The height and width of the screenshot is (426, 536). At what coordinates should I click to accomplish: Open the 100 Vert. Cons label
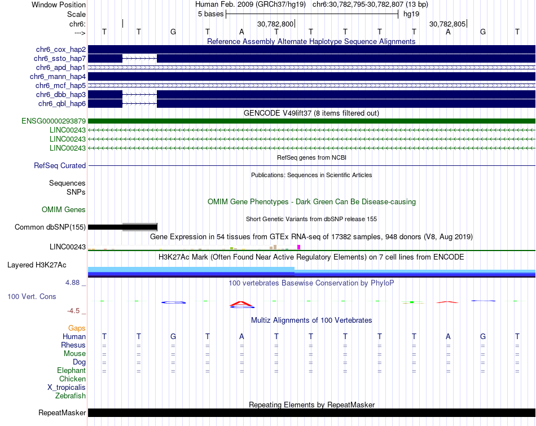coord(32,296)
